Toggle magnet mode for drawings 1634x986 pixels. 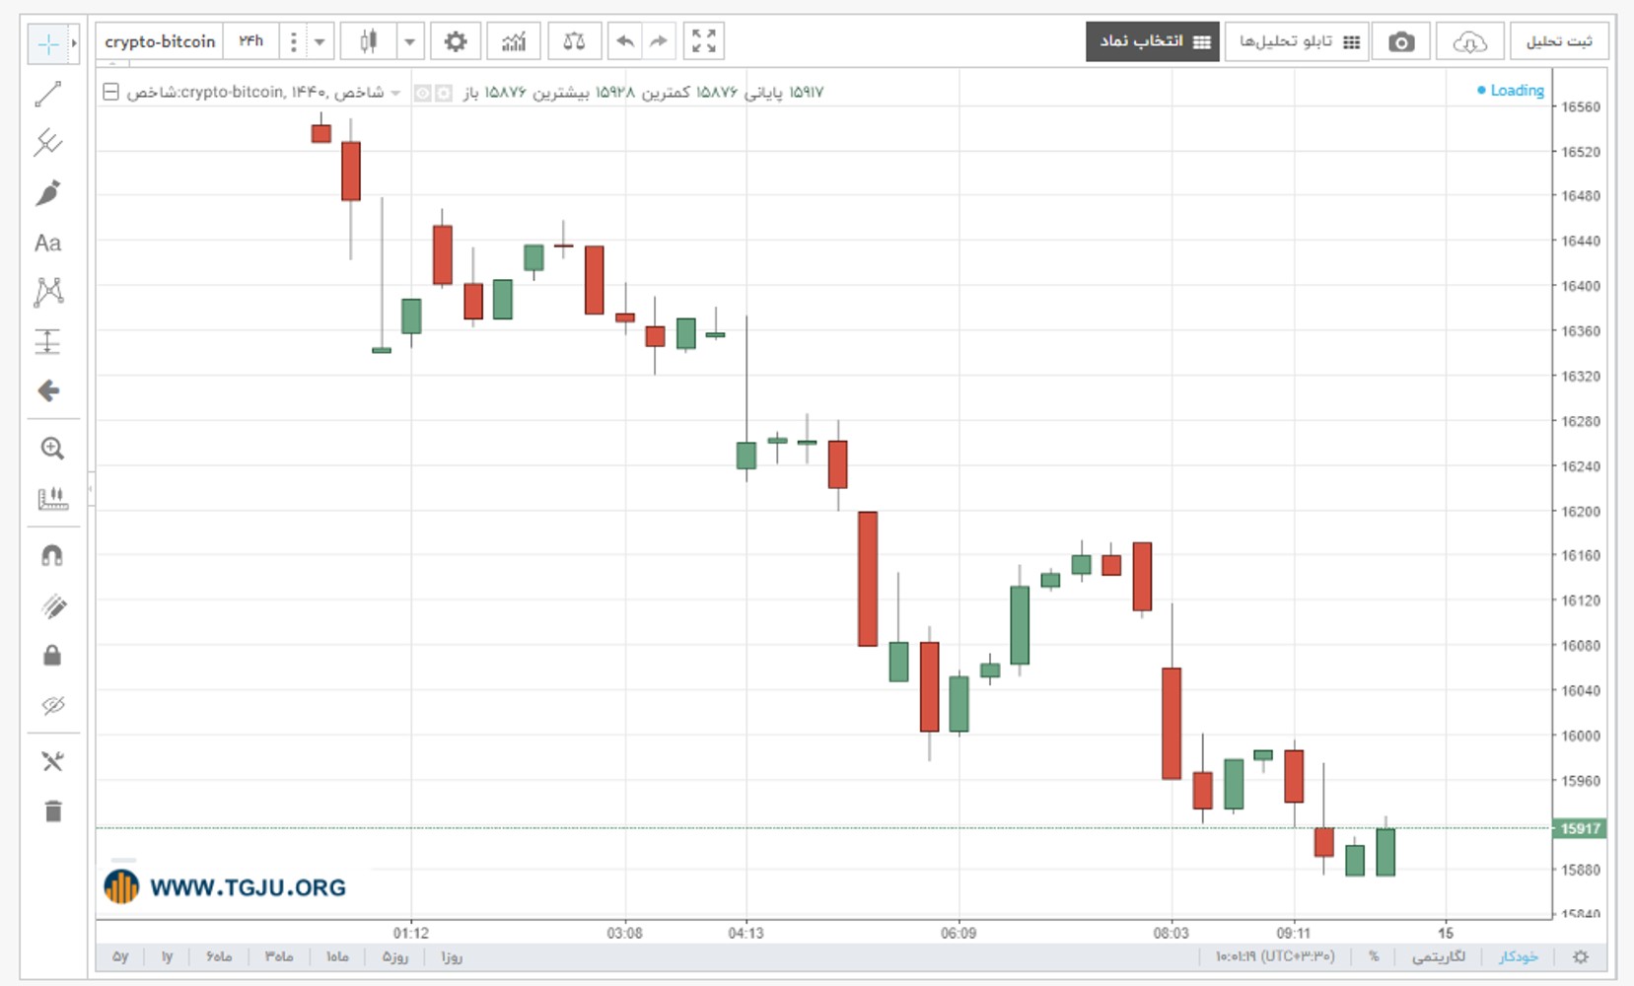(52, 556)
